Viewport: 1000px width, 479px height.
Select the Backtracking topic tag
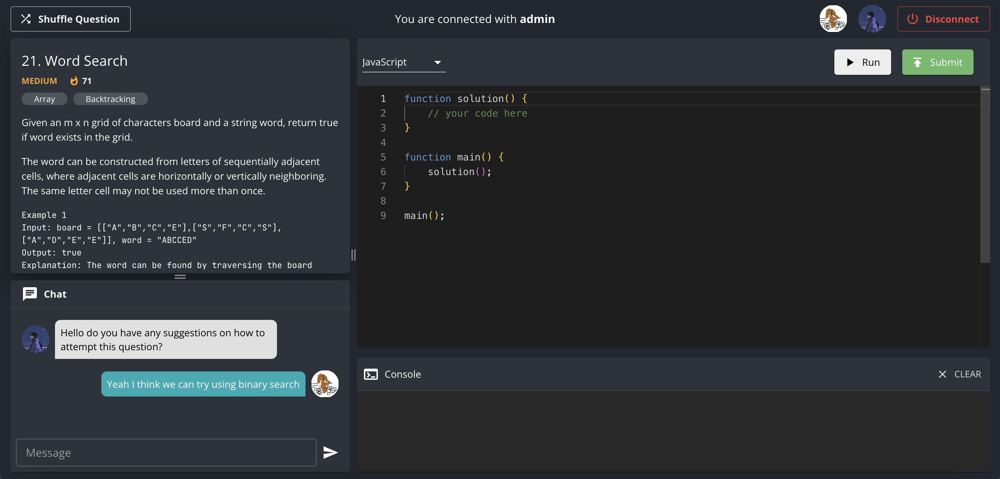(x=110, y=99)
